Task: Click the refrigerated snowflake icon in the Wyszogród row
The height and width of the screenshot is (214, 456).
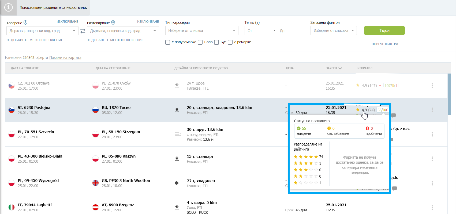Action: pos(177,183)
